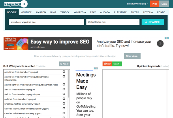Image resolution: width=173 pixels, height=118 pixels.
Task: Clear picked keywords with the Clear button
Action: coord(107,64)
